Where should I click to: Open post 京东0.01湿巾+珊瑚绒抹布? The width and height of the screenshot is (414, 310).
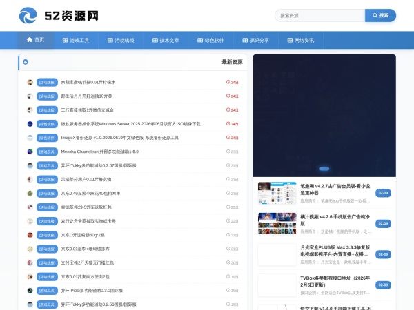click(x=86, y=249)
